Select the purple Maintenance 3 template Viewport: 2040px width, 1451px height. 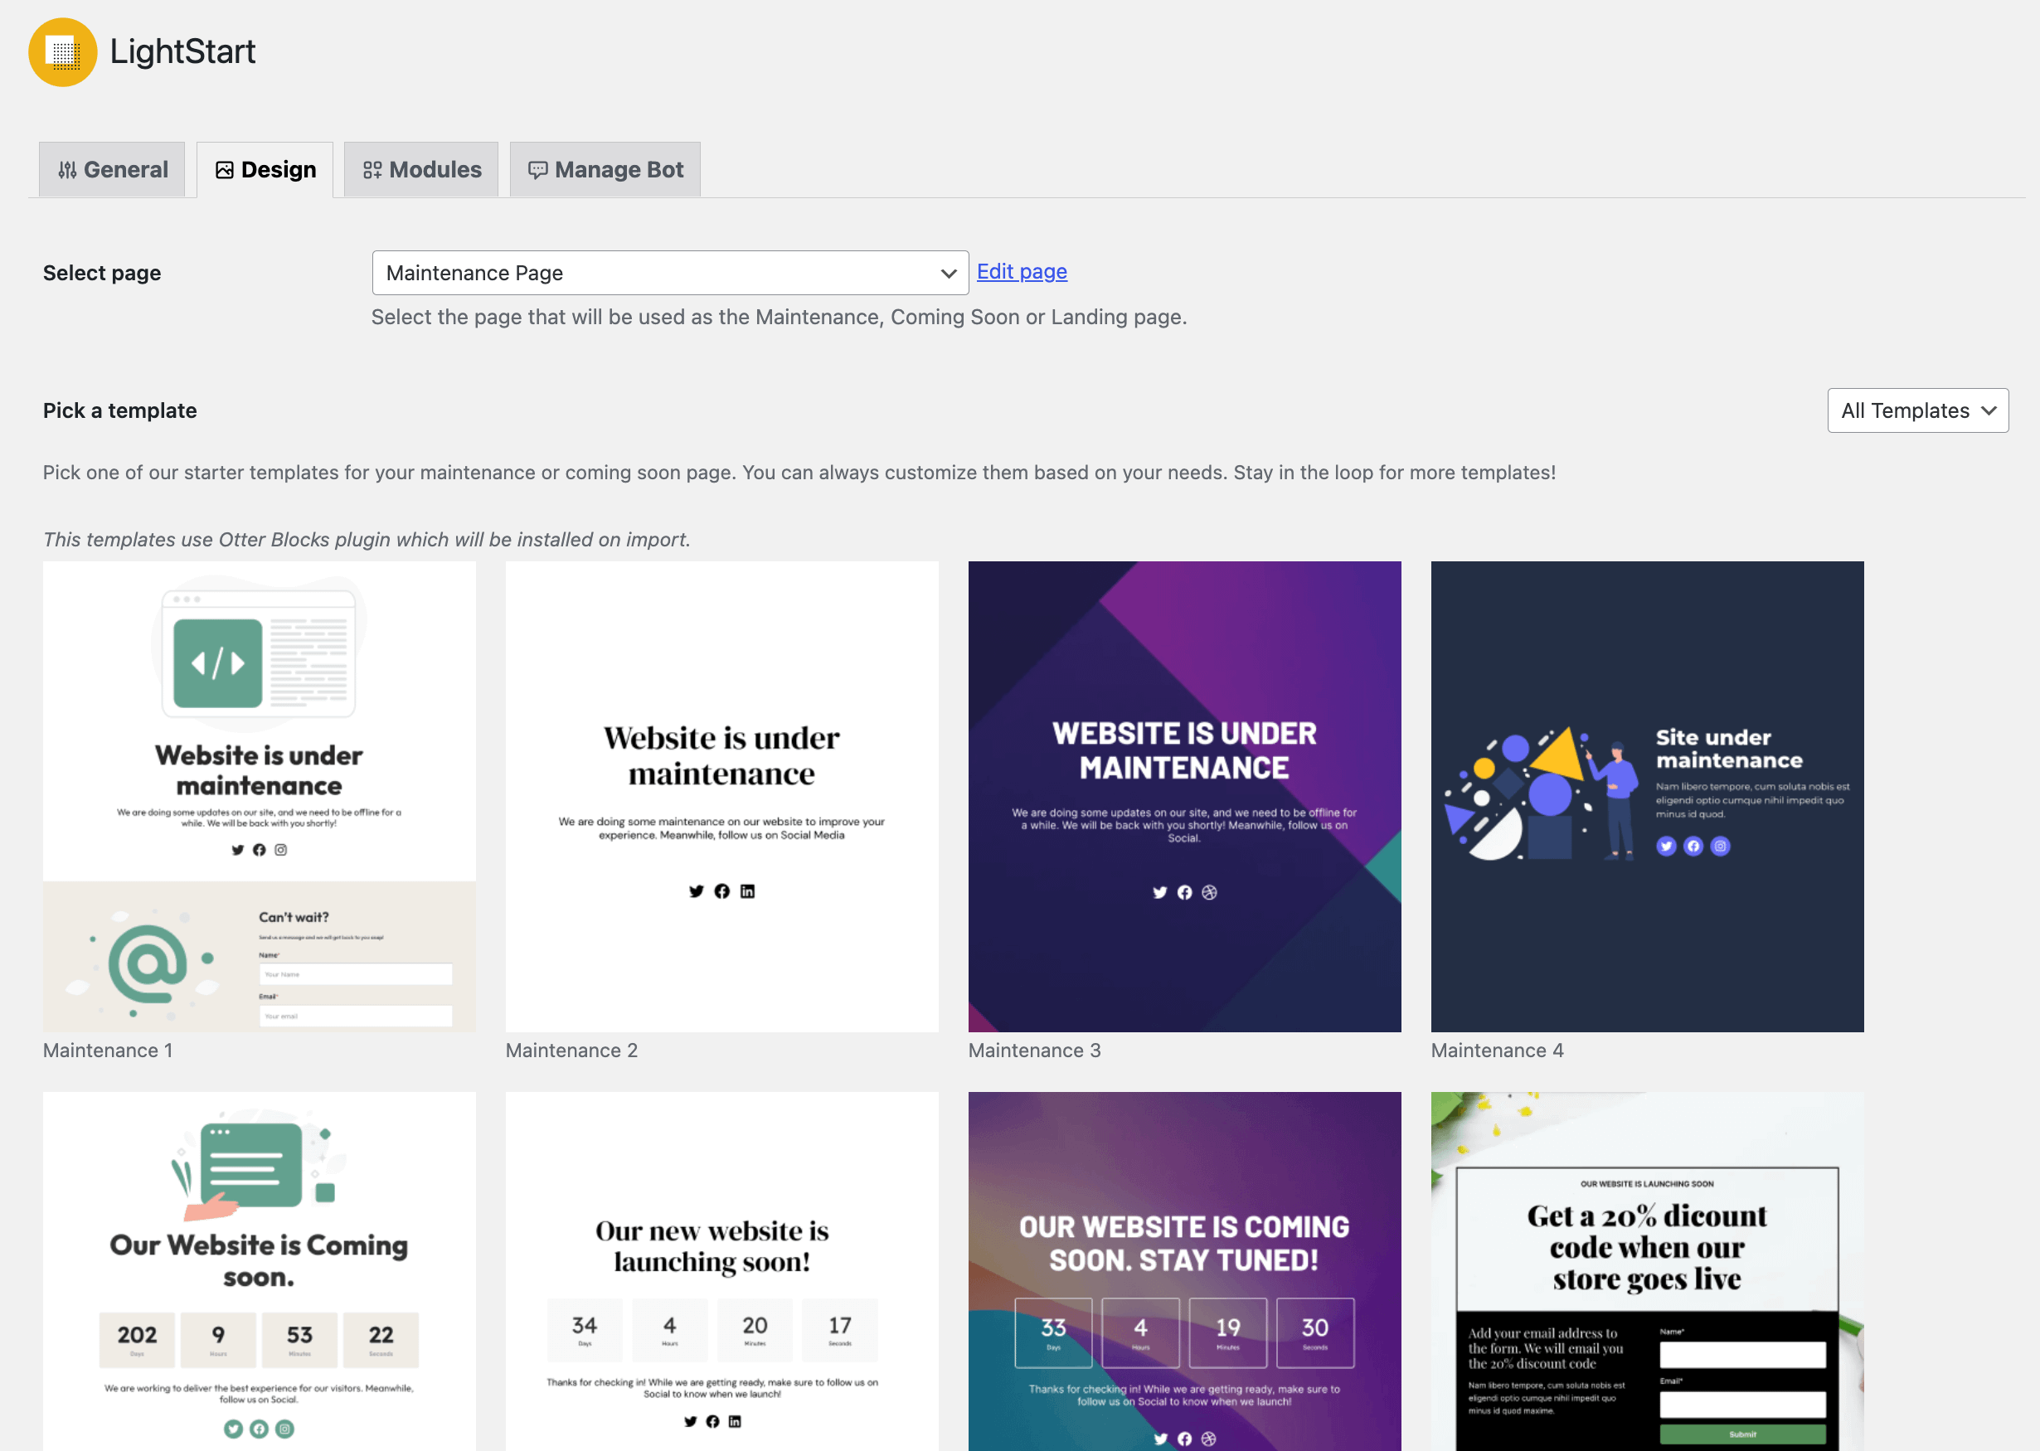[x=1184, y=796]
